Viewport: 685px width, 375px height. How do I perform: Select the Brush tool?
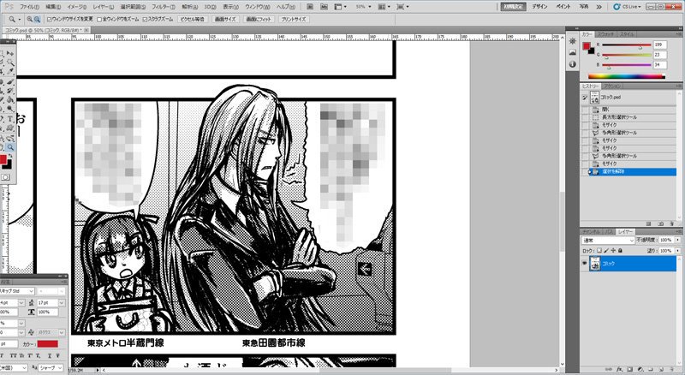(x=10, y=81)
